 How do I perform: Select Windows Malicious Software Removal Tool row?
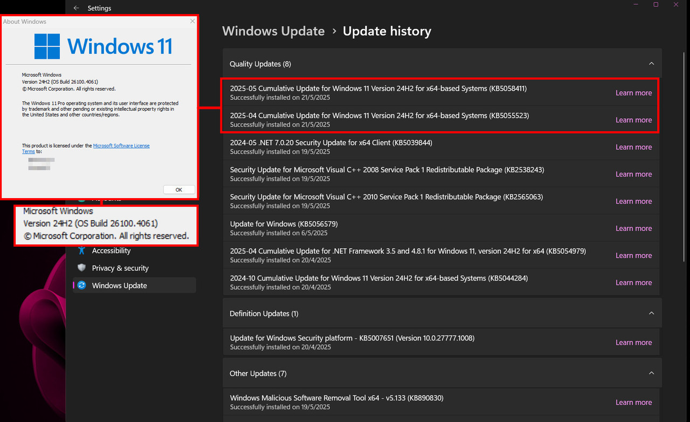442,402
